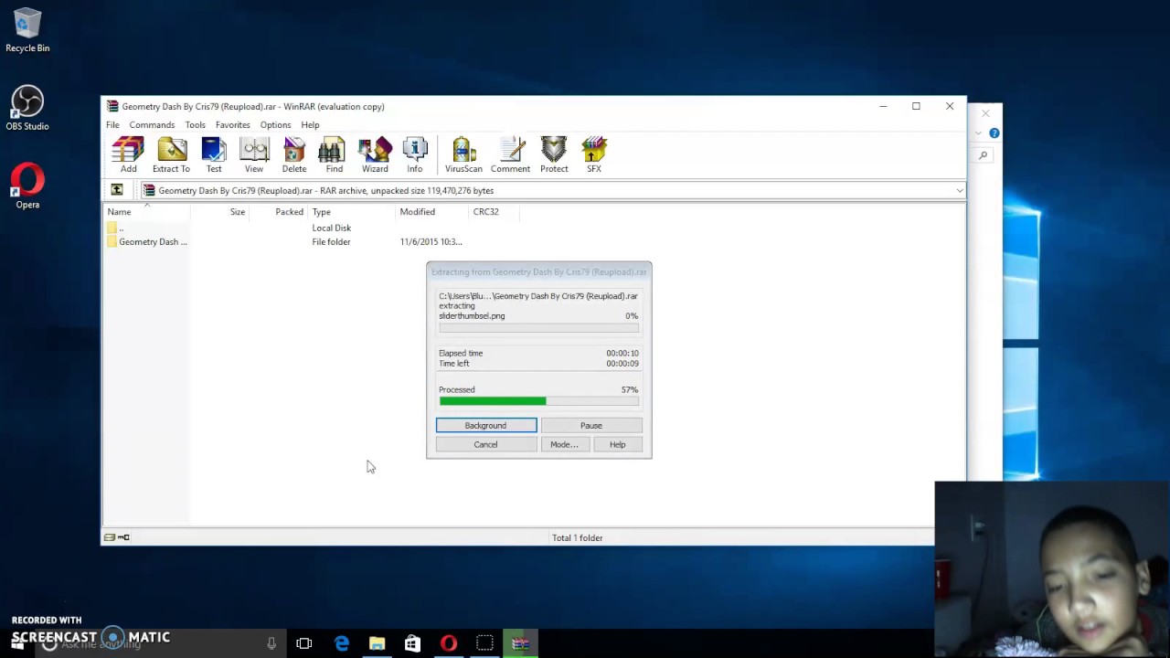Launch the Wizard toolbar icon

coord(375,154)
